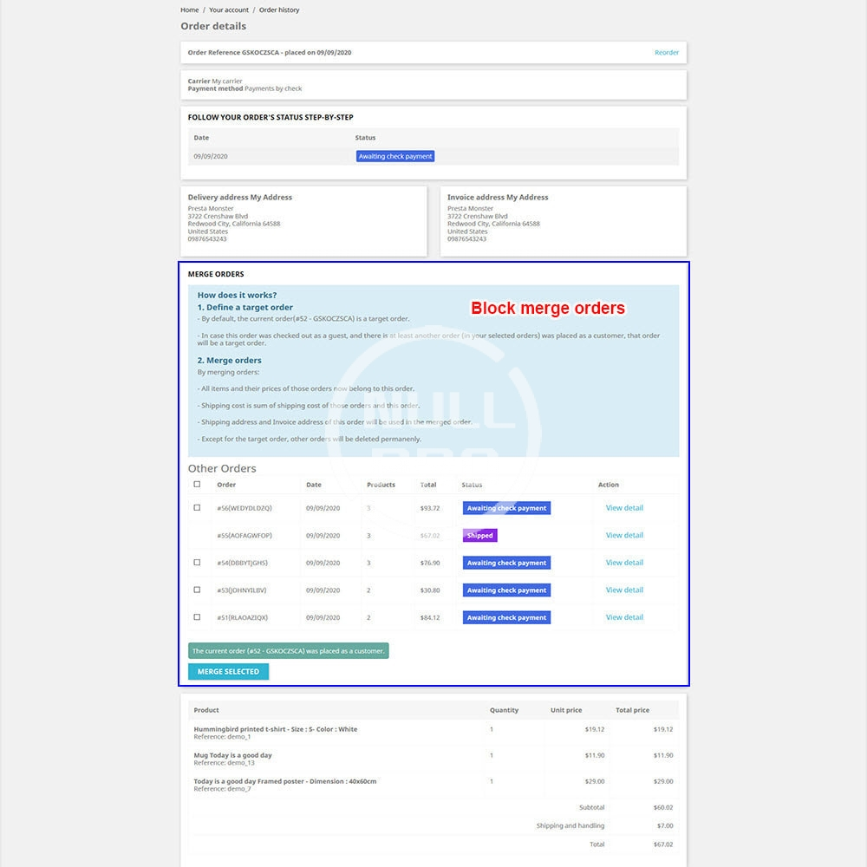Click the Home breadcrumb link

189,10
